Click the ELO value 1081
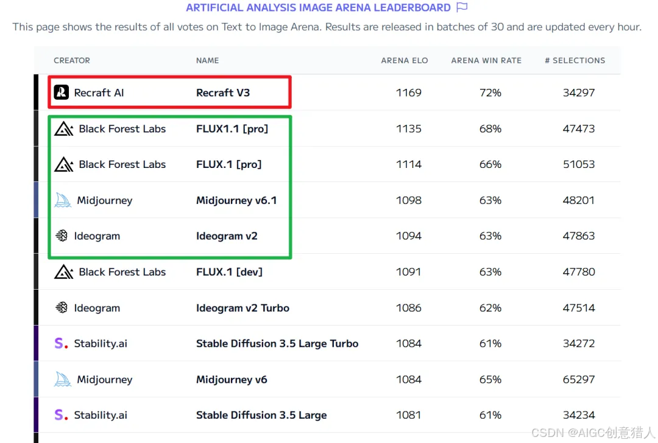This screenshot has width=658, height=443. (408, 415)
